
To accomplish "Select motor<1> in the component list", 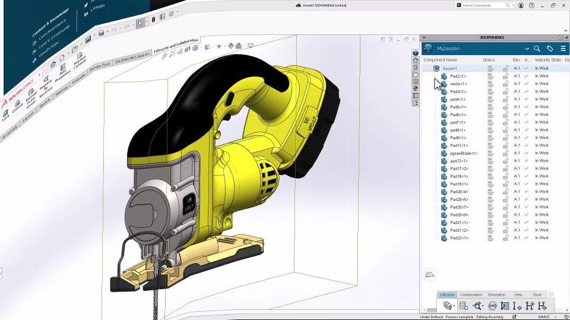I will tap(458, 84).
